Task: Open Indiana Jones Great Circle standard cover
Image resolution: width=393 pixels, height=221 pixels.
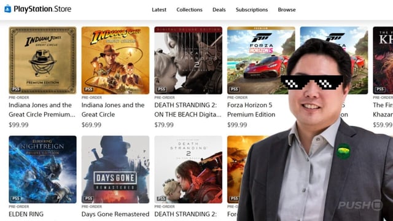Action: (115, 60)
